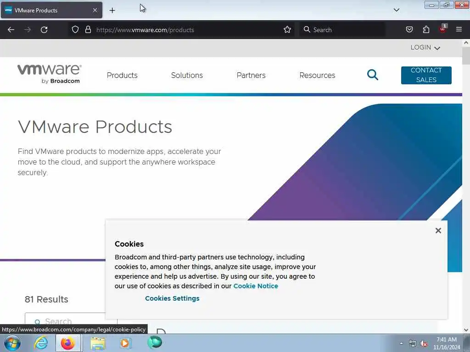The image size is (470, 352).
Task: Click the page scrollbar down arrow
Action: point(466,330)
